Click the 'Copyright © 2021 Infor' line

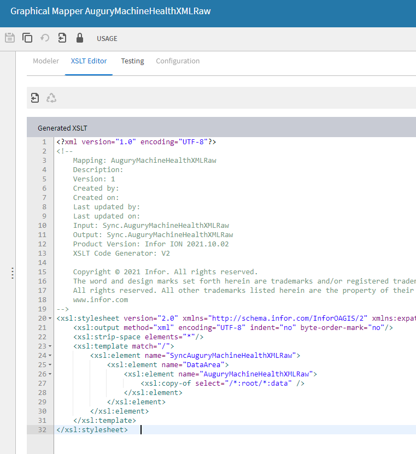[165, 272]
